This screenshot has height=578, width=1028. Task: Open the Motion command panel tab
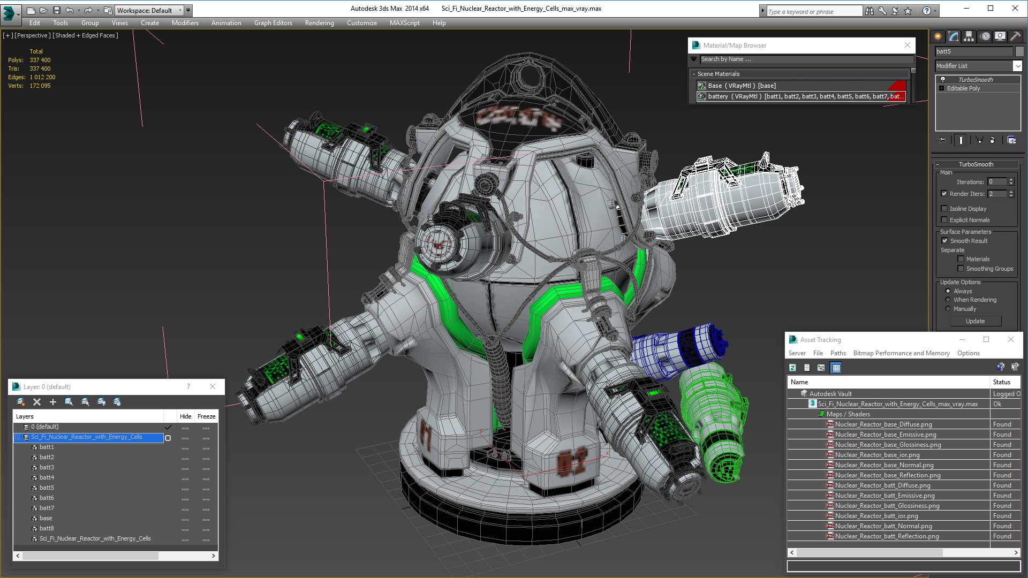(985, 36)
